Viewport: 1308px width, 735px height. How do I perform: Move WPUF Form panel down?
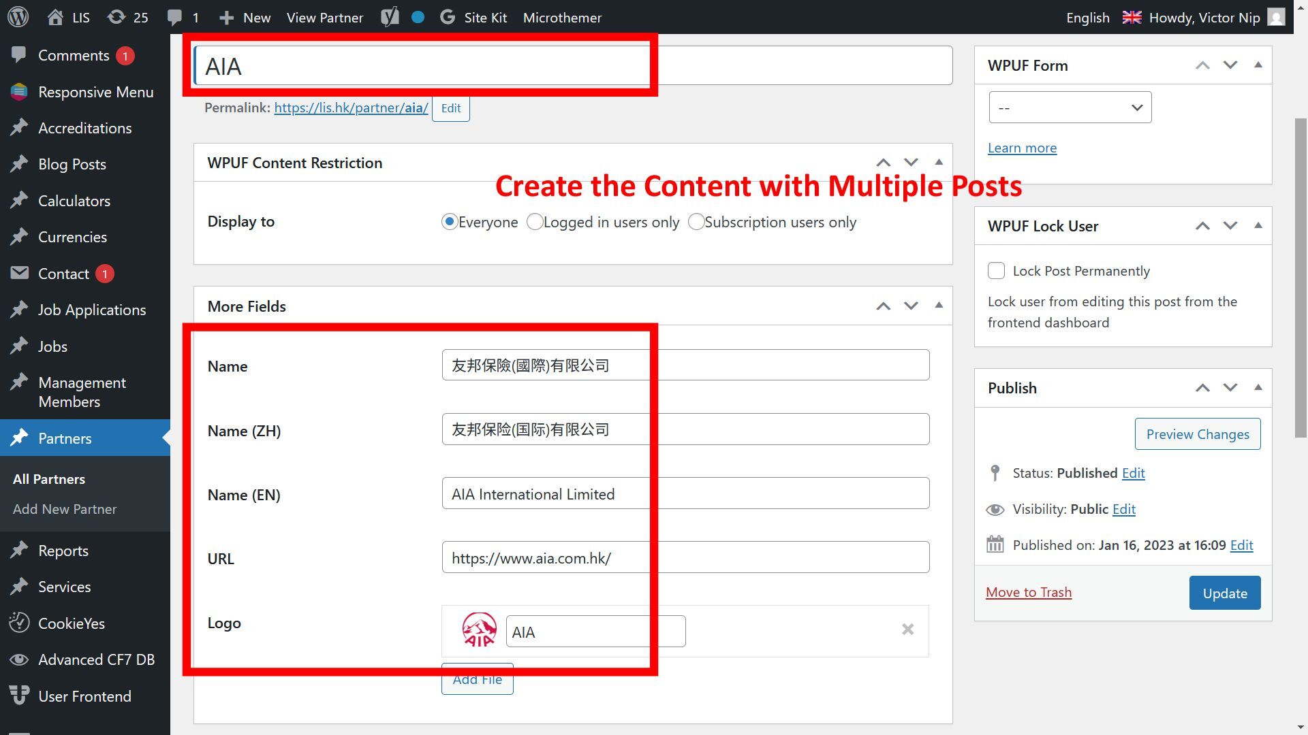click(1230, 65)
